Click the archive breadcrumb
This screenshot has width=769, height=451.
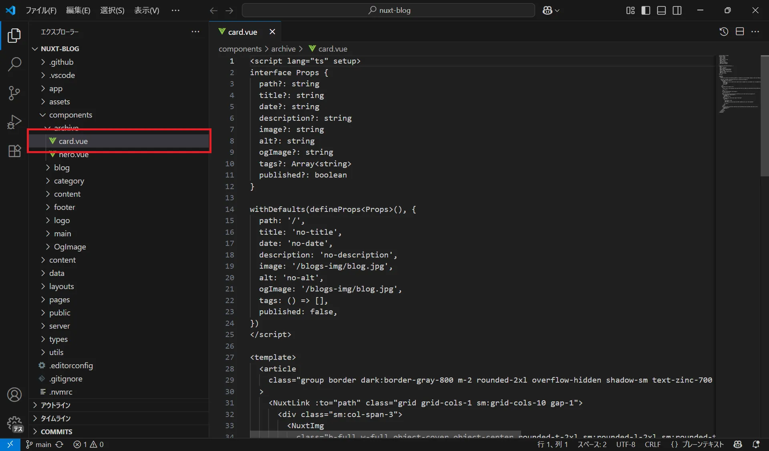click(283, 49)
